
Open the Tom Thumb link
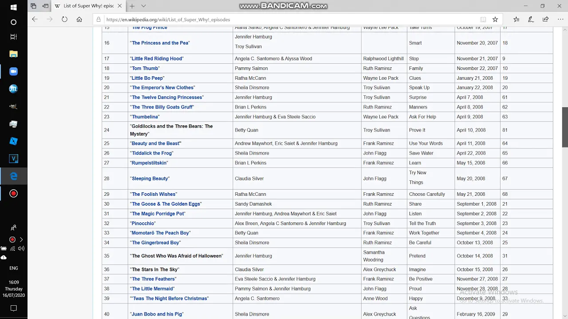tap(145, 68)
